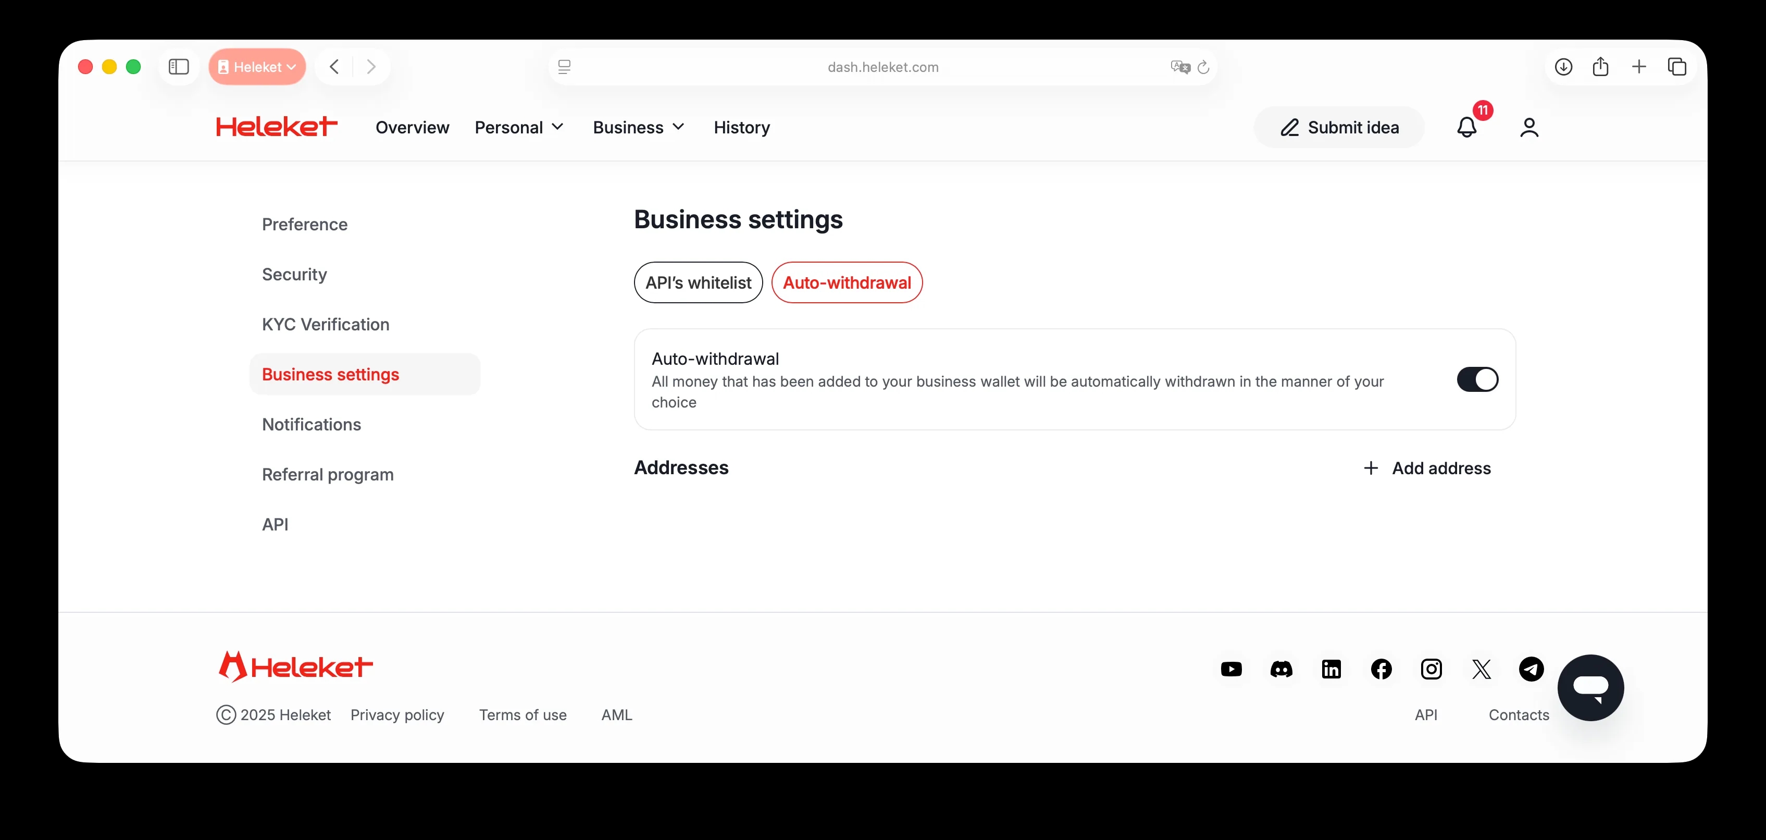Open the Discord icon in footer
Viewport: 1766px width, 840px height.
click(x=1280, y=669)
